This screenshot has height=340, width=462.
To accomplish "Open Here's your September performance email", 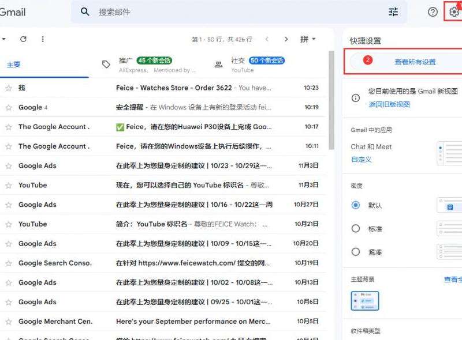I will pyautogui.click(x=163, y=322).
